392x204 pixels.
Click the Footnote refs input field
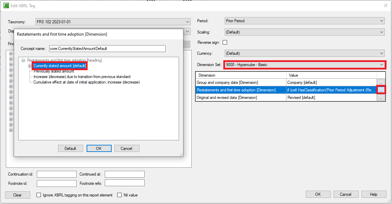tap(124, 183)
